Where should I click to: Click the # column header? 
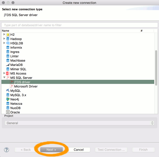pos(147,31)
